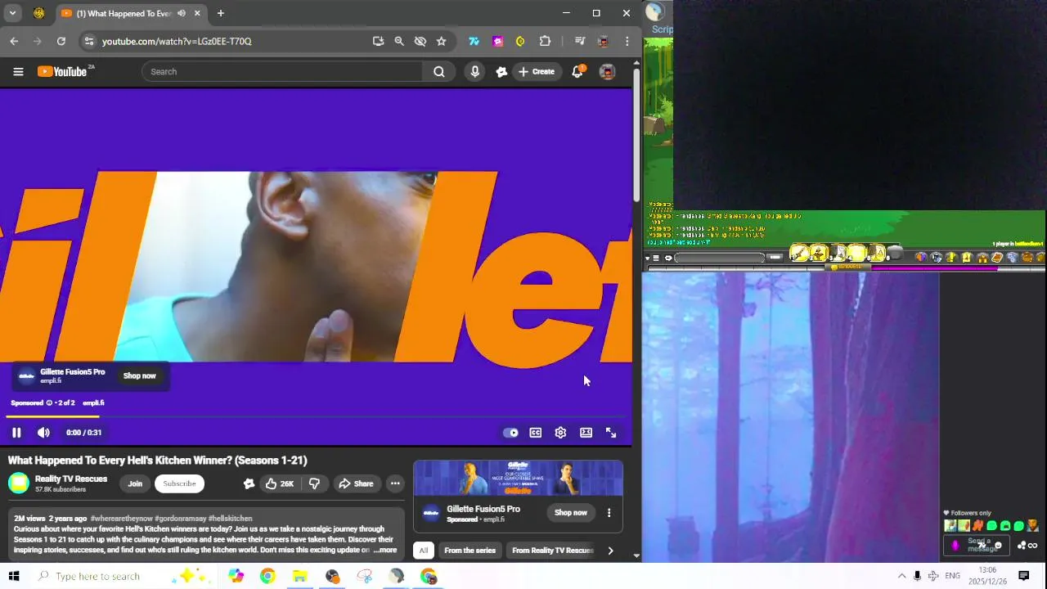Viewport: 1047px width, 589px height.
Task: Expand the video description with more
Action: pyautogui.click(x=385, y=551)
